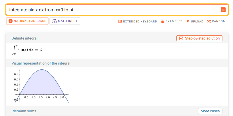This screenshot has width=233, height=116.
Task: Open the Step-by-step solution
Action: 199,38
